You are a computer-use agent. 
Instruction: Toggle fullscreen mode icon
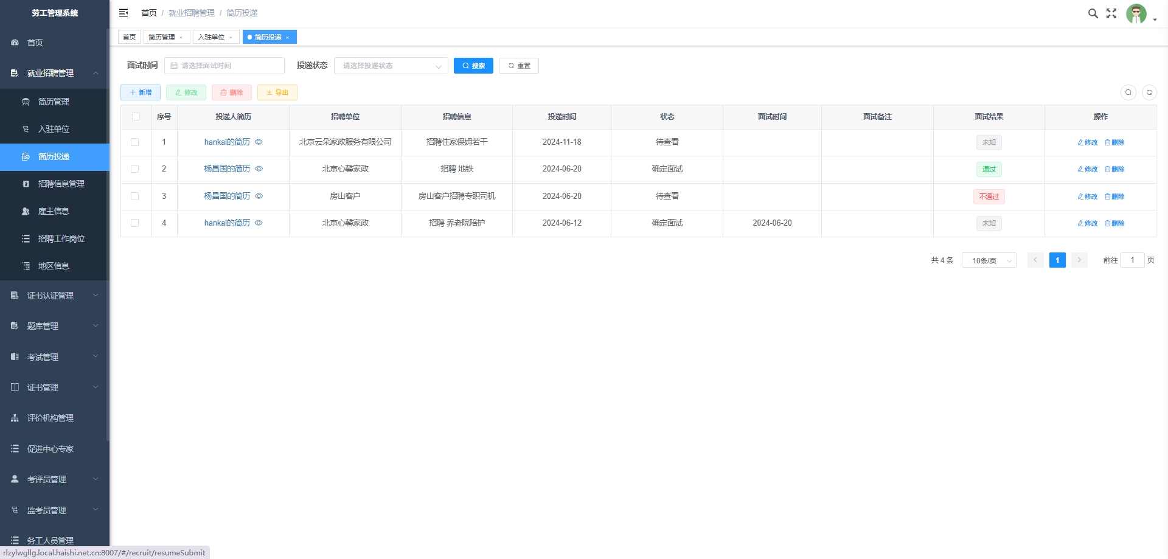click(1111, 13)
